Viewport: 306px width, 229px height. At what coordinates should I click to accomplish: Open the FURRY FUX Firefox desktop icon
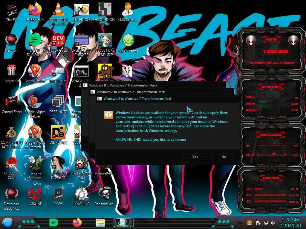tap(35, 12)
